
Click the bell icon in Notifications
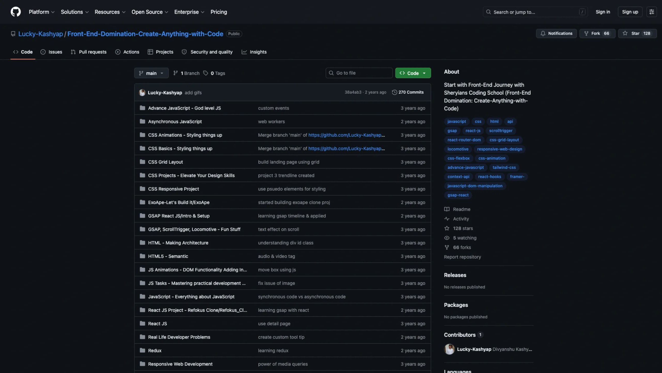(543, 33)
